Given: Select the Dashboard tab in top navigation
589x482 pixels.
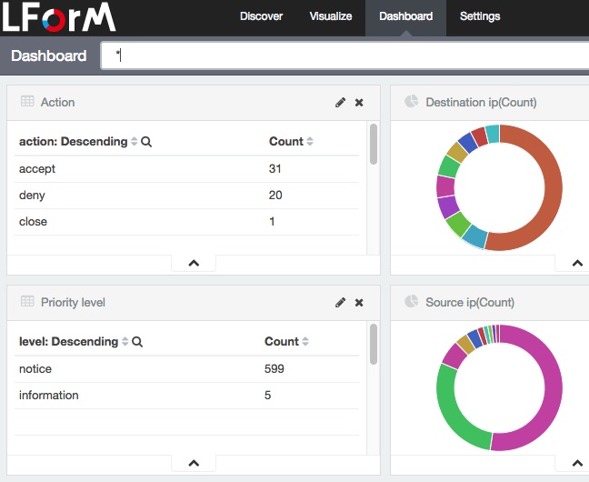Looking at the screenshot, I should pyautogui.click(x=405, y=16).
